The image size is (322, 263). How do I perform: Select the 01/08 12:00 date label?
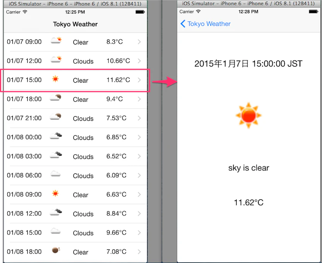[x=24, y=214]
